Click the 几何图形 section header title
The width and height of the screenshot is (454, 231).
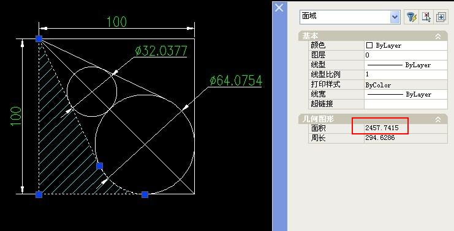click(x=318, y=119)
